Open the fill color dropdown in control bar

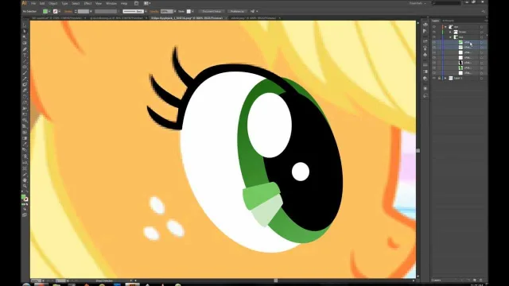click(x=49, y=11)
